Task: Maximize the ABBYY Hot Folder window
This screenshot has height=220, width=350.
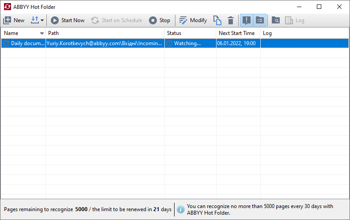Action: [x=319, y=7]
